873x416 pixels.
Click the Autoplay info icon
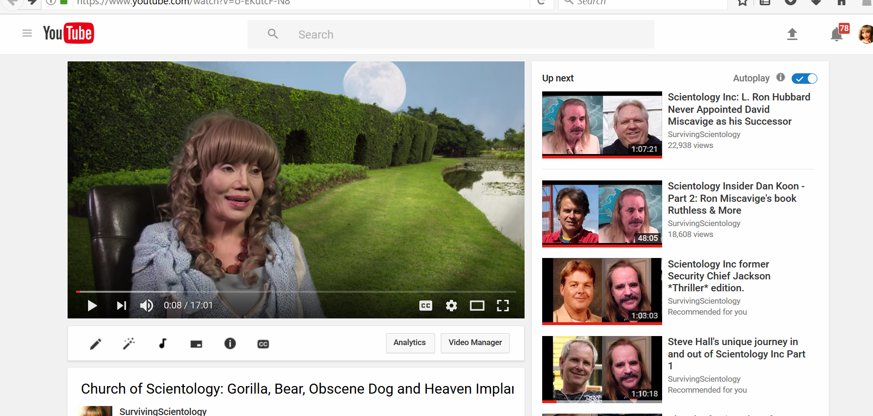[x=781, y=77]
